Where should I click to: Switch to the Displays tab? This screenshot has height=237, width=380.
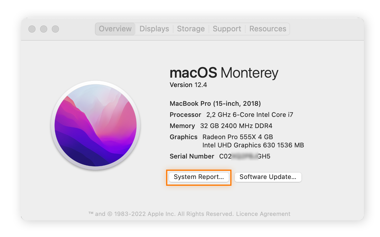(154, 29)
